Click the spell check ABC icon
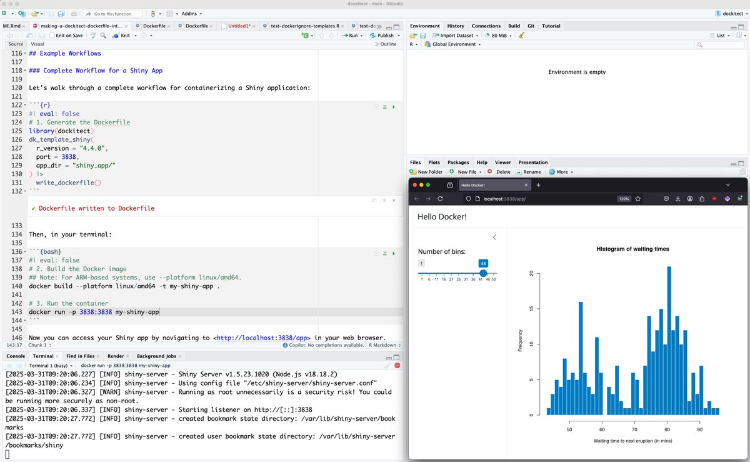The image size is (750, 462). 95,36
